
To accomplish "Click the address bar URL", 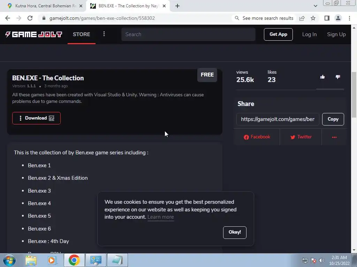I will click(102, 18).
